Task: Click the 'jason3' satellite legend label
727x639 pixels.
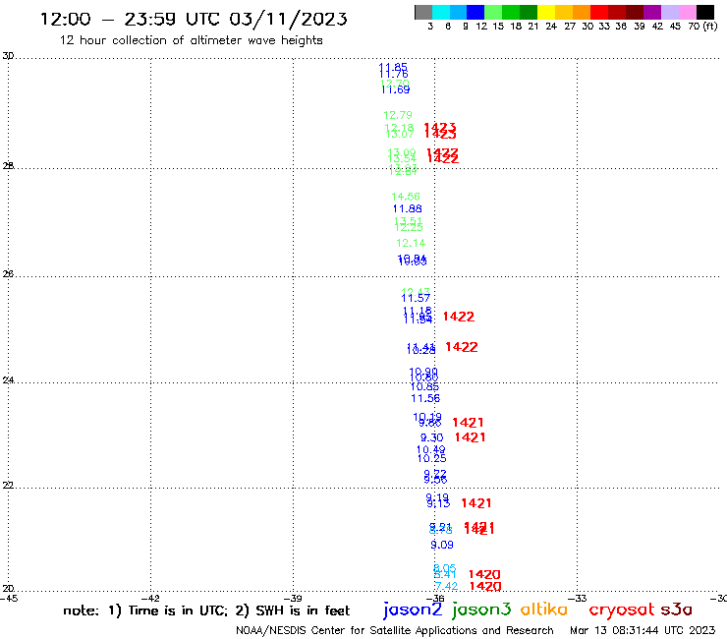Action: coord(481,610)
